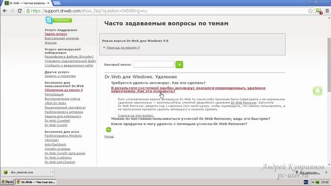The height and width of the screenshot is (186, 331).
Task: Click the Skype call button
Action: coord(58,20)
